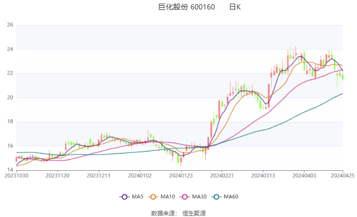This screenshot has width=357, height=217.
Task: Toggle the MA10 orange legend circle
Action: pyautogui.click(x=153, y=197)
